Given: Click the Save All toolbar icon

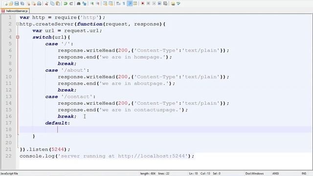Looking at the screenshot, I should click(22, 3).
